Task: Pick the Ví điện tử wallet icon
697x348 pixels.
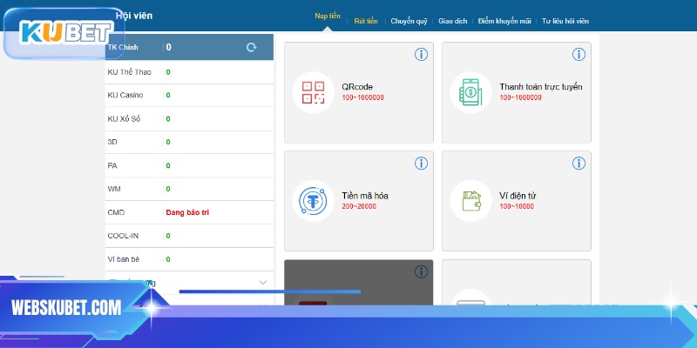Action: click(470, 201)
